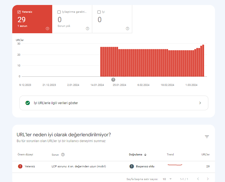Viewport: 225px width, 182px height.
Task: Click the last tallest chart bar
Action: (203, 61)
